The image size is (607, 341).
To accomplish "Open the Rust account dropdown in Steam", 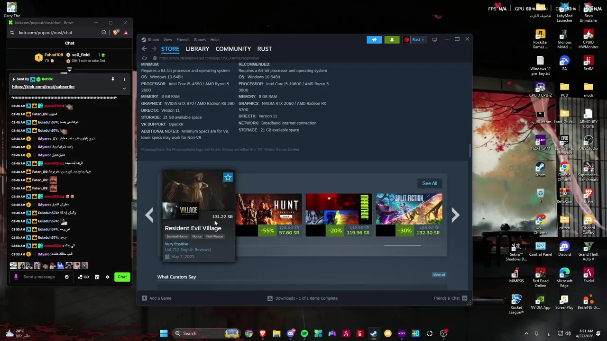I will [414, 40].
